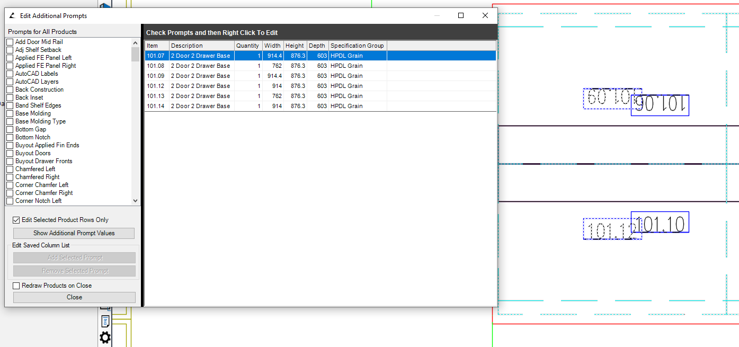Viewport: 739px width, 347px height.
Task: Select the mirrored 101.06 label in the drawing
Action: [x=660, y=105]
